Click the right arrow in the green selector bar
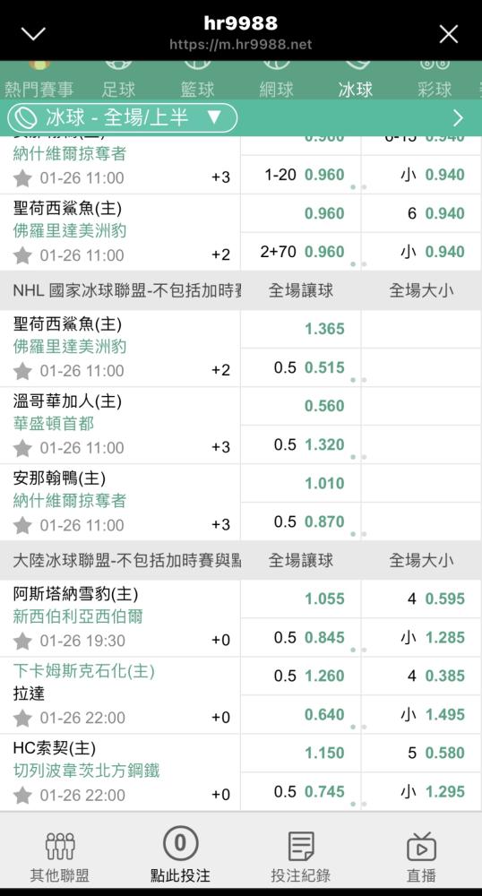The width and height of the screenshot is (482, 896). coord(458,118)
